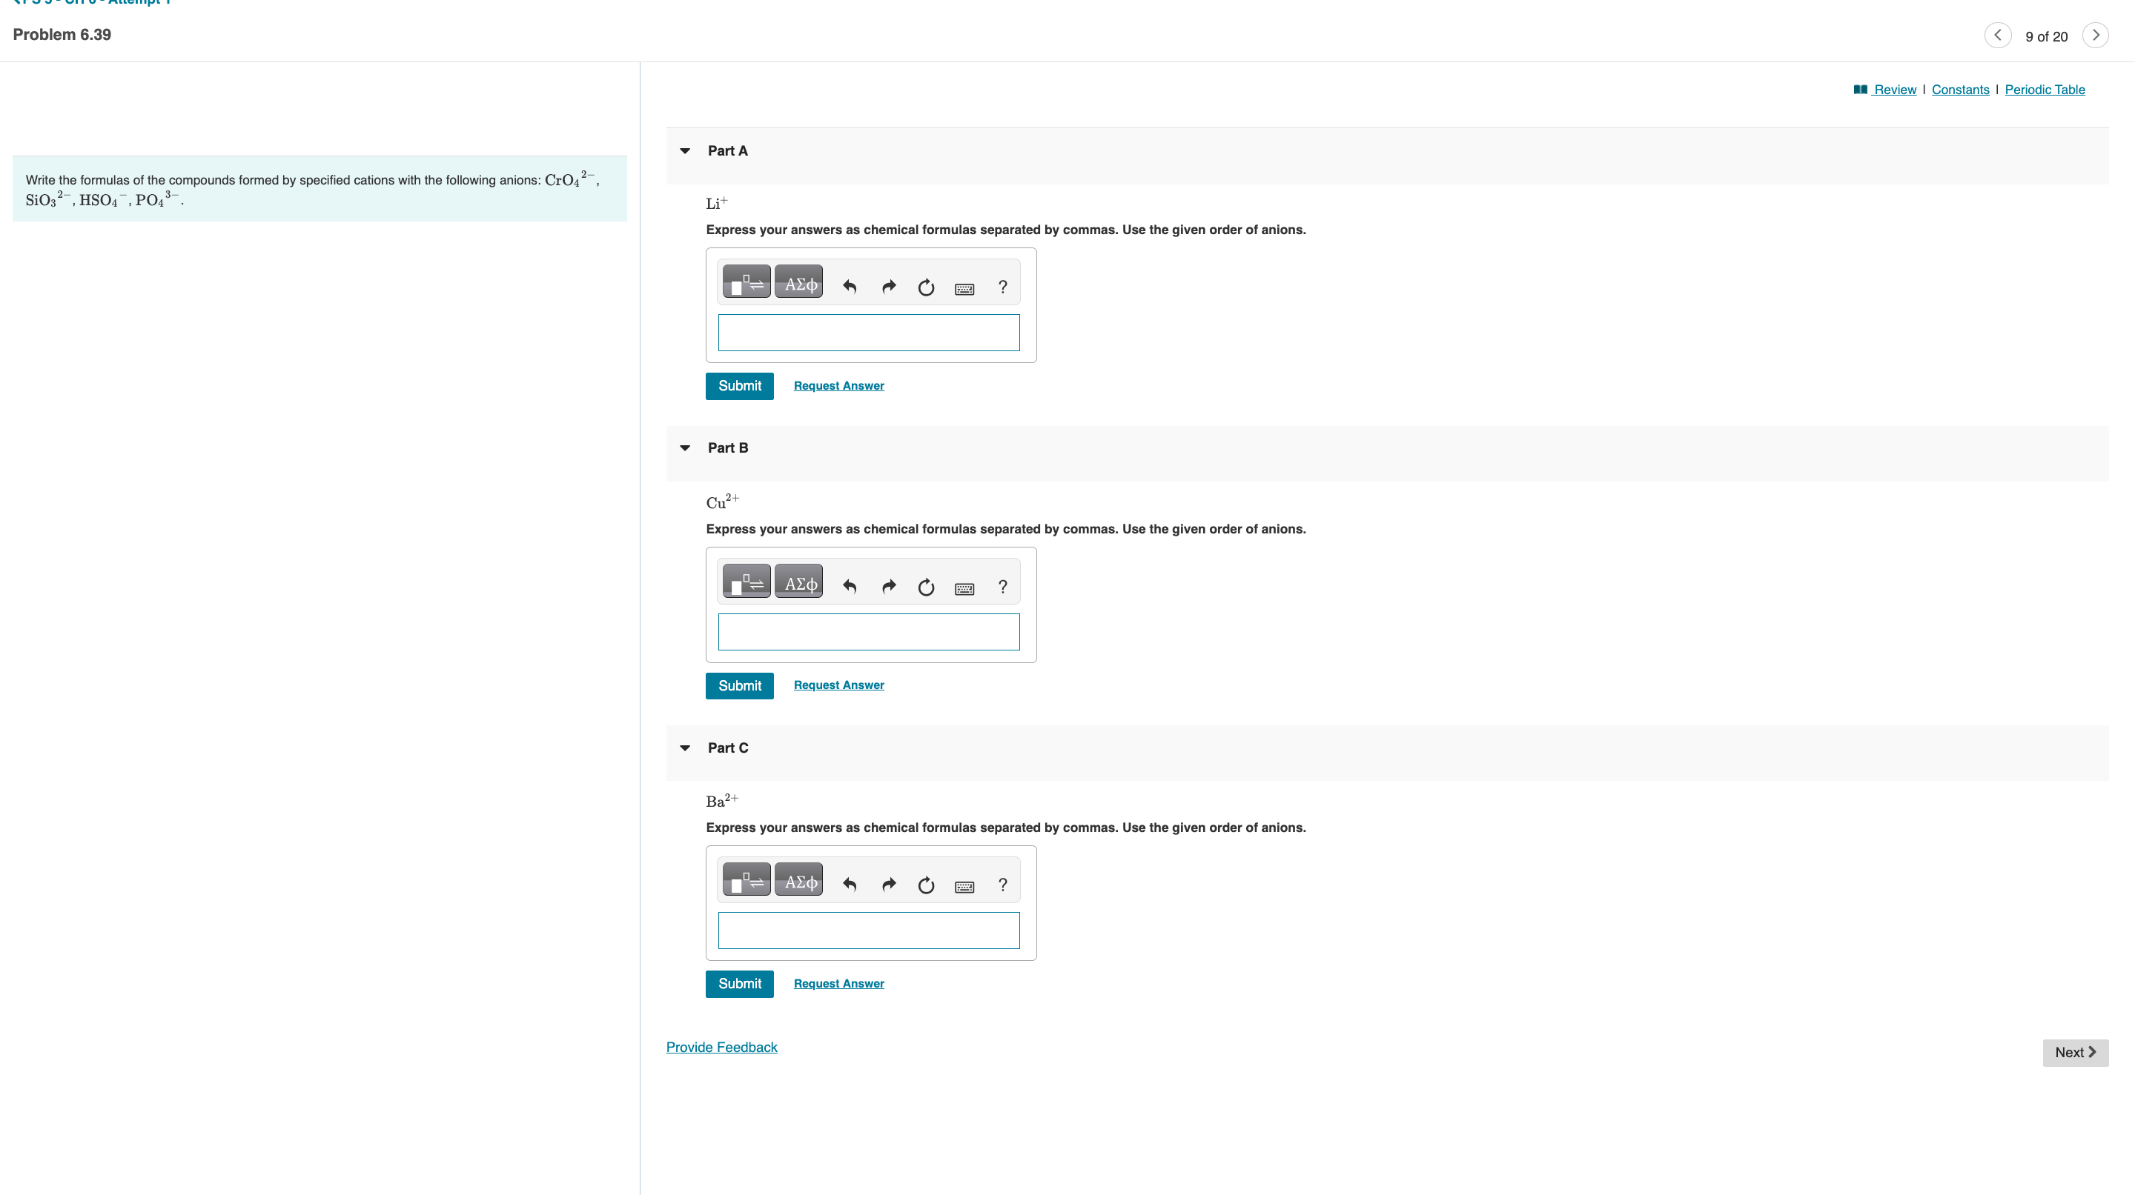Go to previous problem using the left arrow
The height and width of the screenshot is (1195, 2135).
click(x=1997, y=35)
